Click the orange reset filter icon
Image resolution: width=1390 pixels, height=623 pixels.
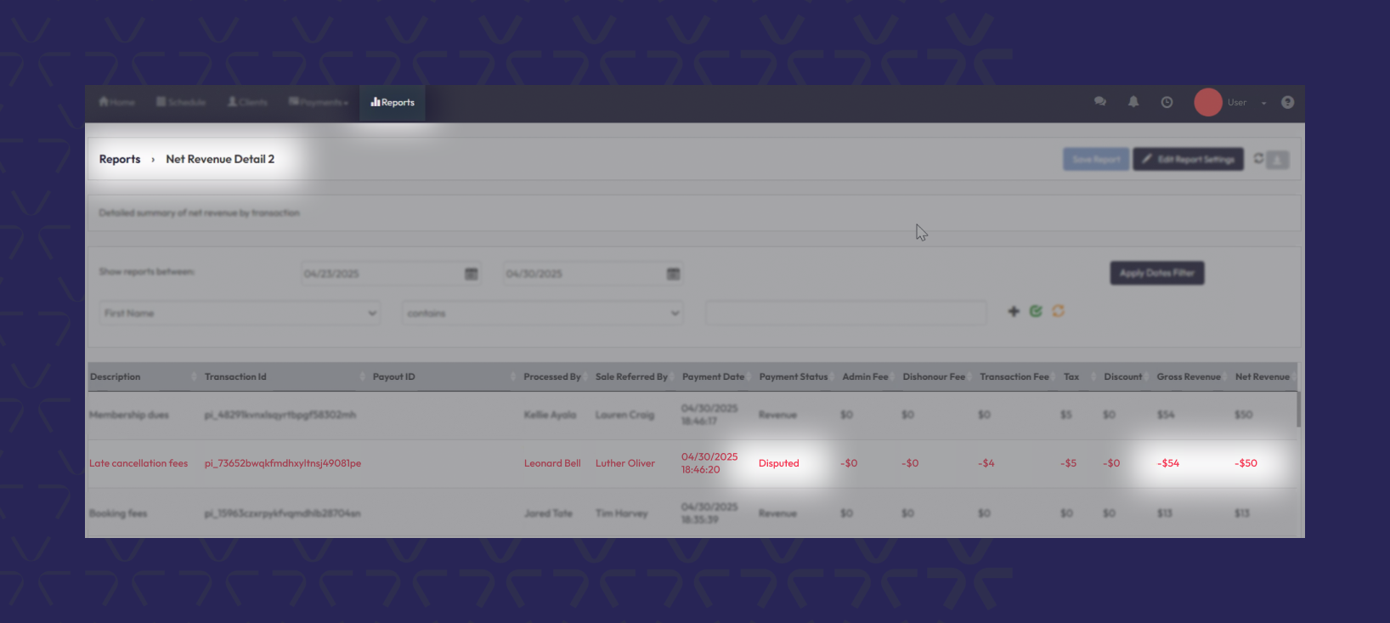[1058, 312]
